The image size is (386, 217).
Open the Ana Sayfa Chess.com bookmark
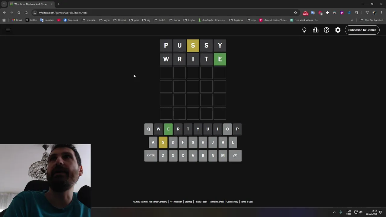(x=211, y=20)
